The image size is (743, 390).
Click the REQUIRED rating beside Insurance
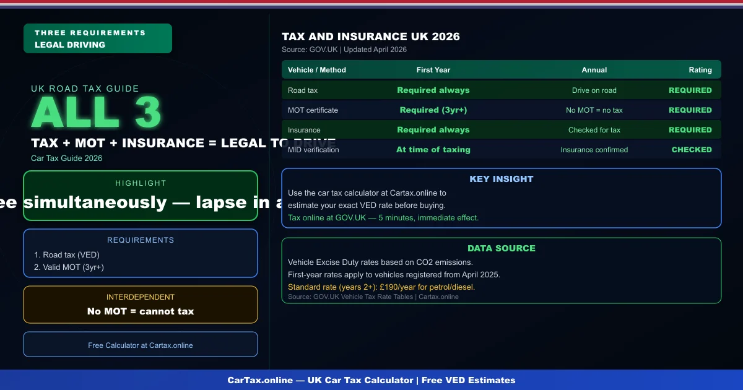pyautogui.click(x=690, y=129)
